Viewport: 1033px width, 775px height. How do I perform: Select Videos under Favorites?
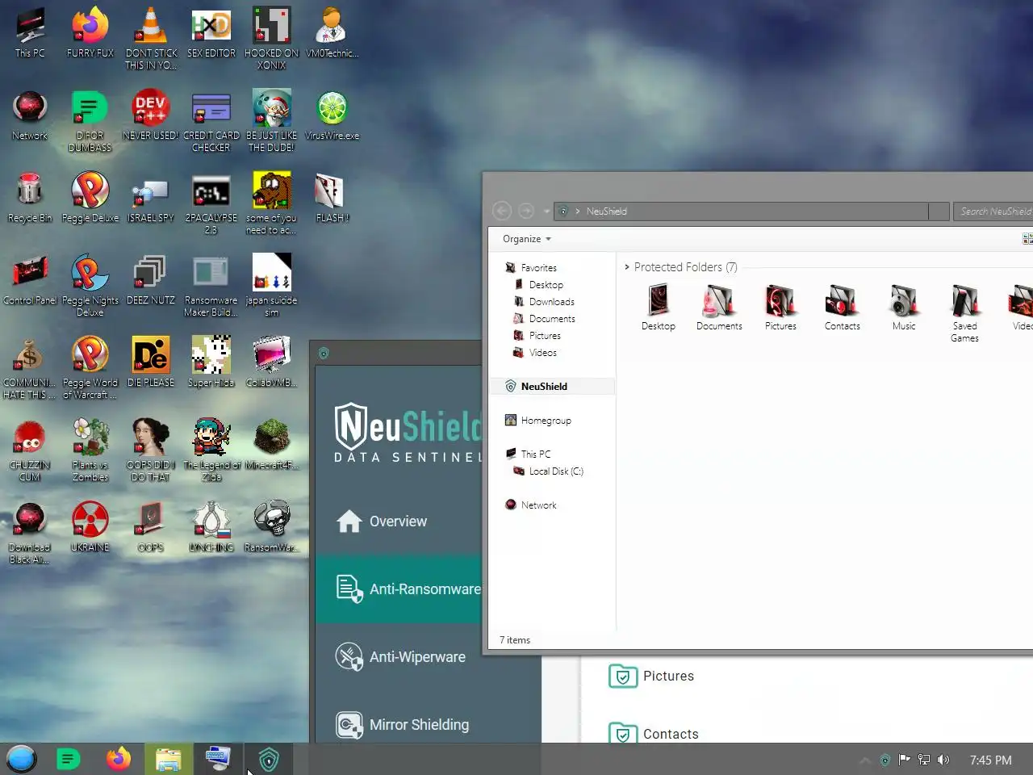(x=536, y=353)
